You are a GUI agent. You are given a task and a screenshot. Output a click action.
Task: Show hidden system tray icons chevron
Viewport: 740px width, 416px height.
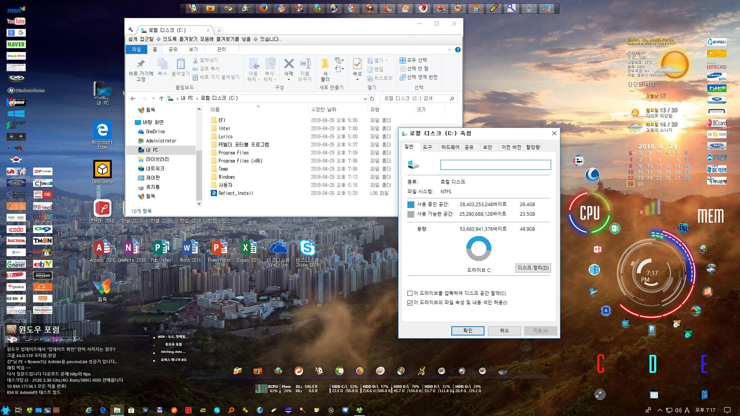coord(660,410)
